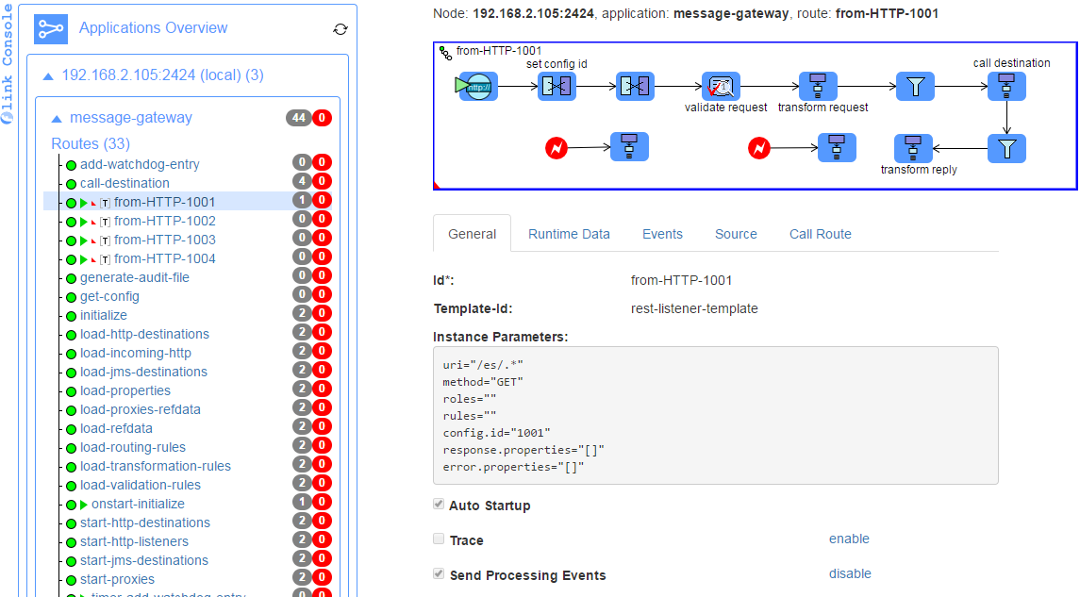
Task: Check the Trace checkbox
Action: (439, 539)
